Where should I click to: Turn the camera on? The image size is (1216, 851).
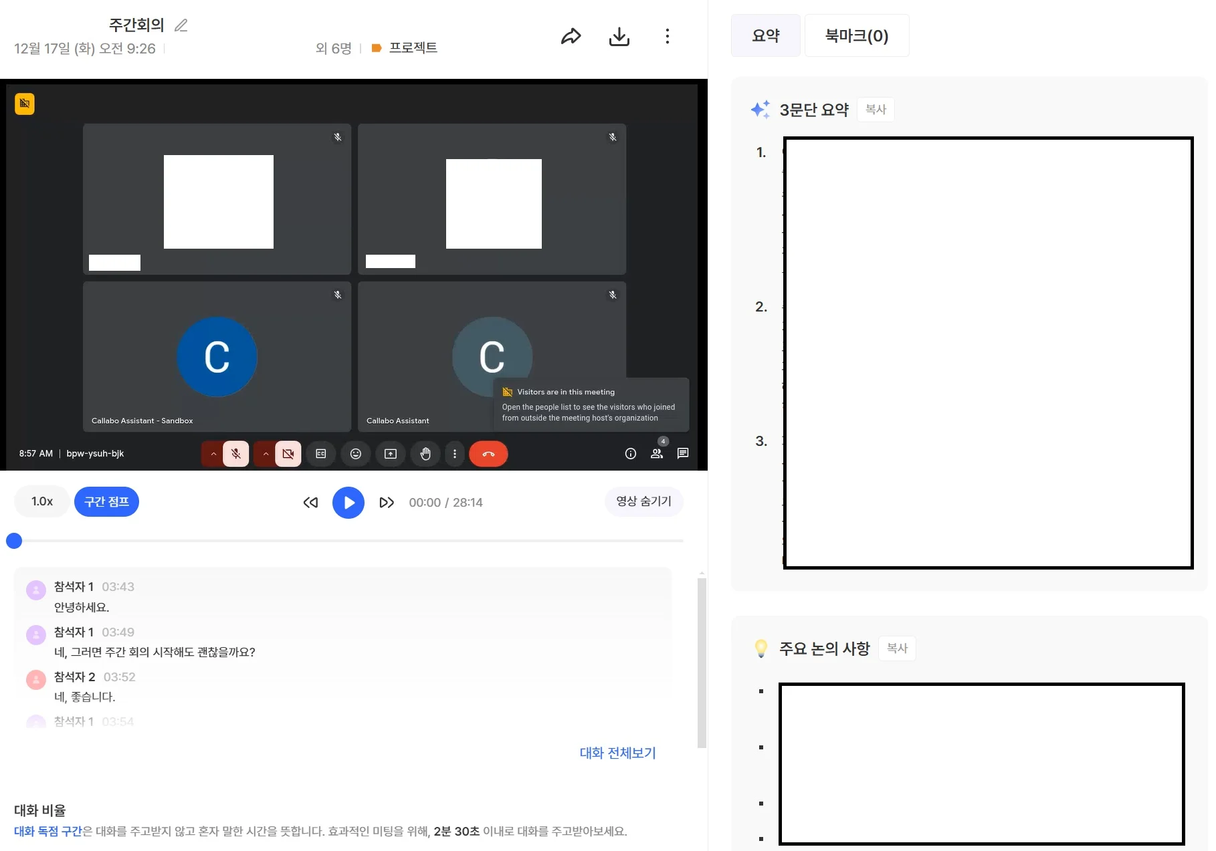(x=288, y=454)
